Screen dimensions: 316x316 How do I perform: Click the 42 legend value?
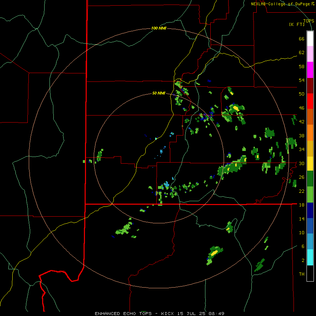pyautogui.click(x=302, y=121)
